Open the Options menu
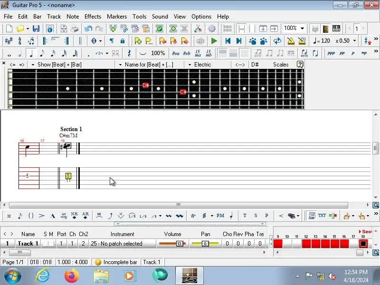380x285 pixels. coord(201,17)
